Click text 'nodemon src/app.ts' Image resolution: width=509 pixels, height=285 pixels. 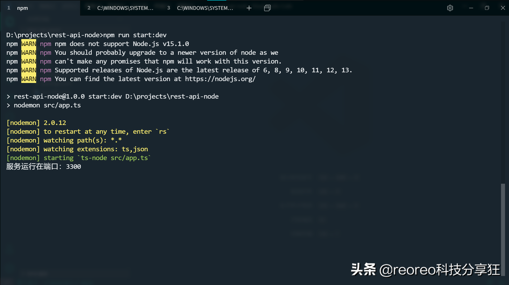(x=47, y=105)
